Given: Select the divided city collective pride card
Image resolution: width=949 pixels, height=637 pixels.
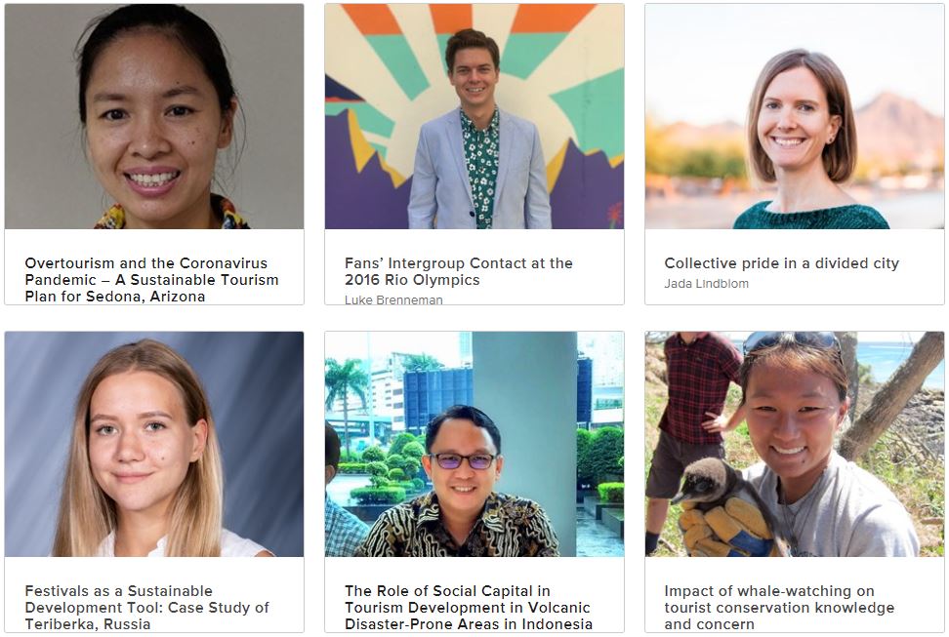Looking at the screenshot, I should (795, 154).
